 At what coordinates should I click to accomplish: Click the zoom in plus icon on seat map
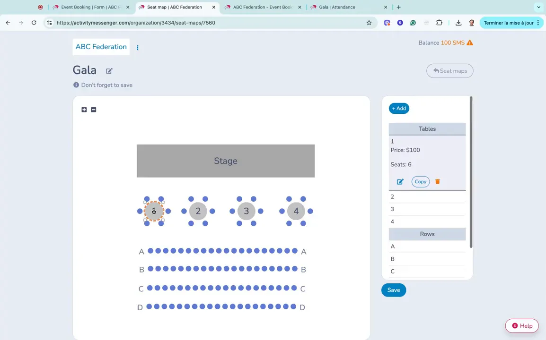(84, 109)
